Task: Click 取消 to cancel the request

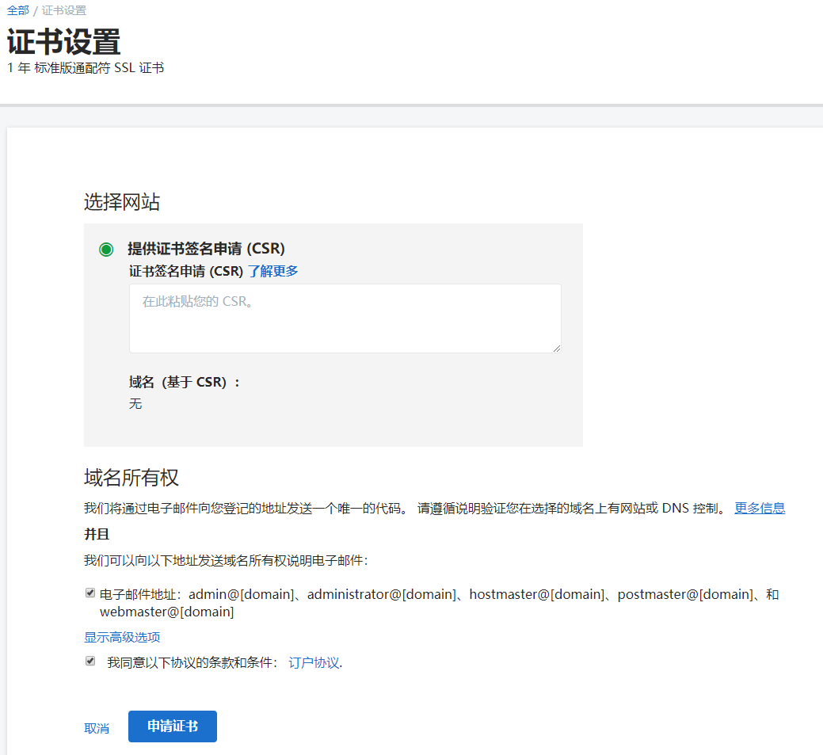Action: pyautogui.click(x=97, y=728)
